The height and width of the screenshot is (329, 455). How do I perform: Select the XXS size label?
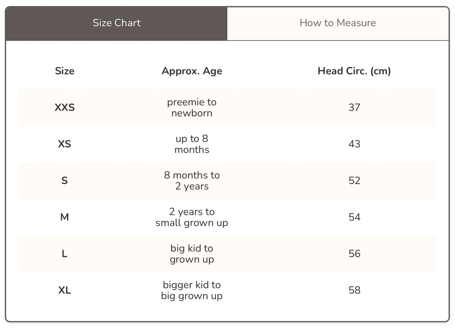point(65,107)
